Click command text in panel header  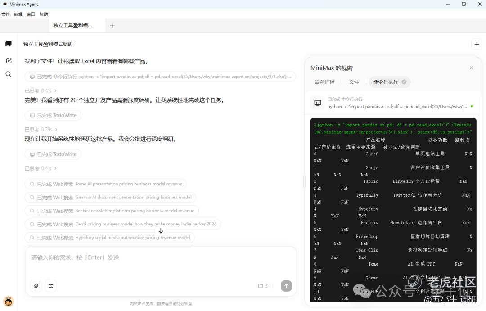tap(397, 106)
